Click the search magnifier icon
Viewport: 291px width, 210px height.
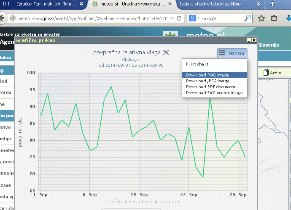tap(248, 18)
